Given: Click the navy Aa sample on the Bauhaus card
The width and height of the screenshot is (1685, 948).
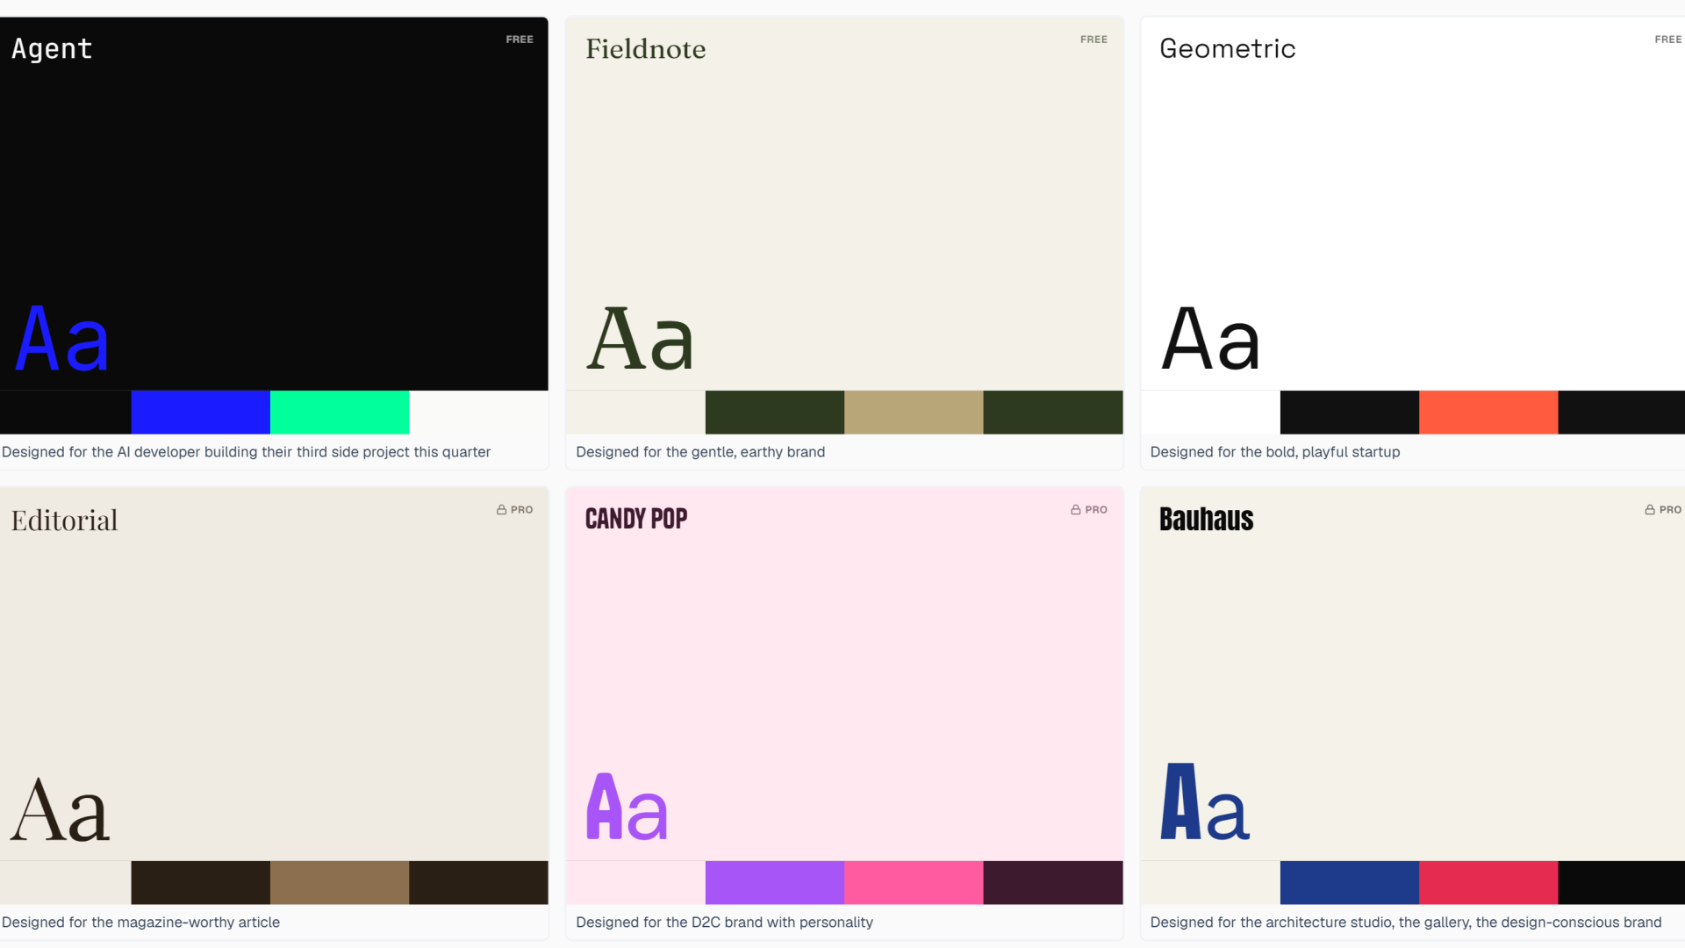Looking at the screenshot, I should pos(1204,801).
